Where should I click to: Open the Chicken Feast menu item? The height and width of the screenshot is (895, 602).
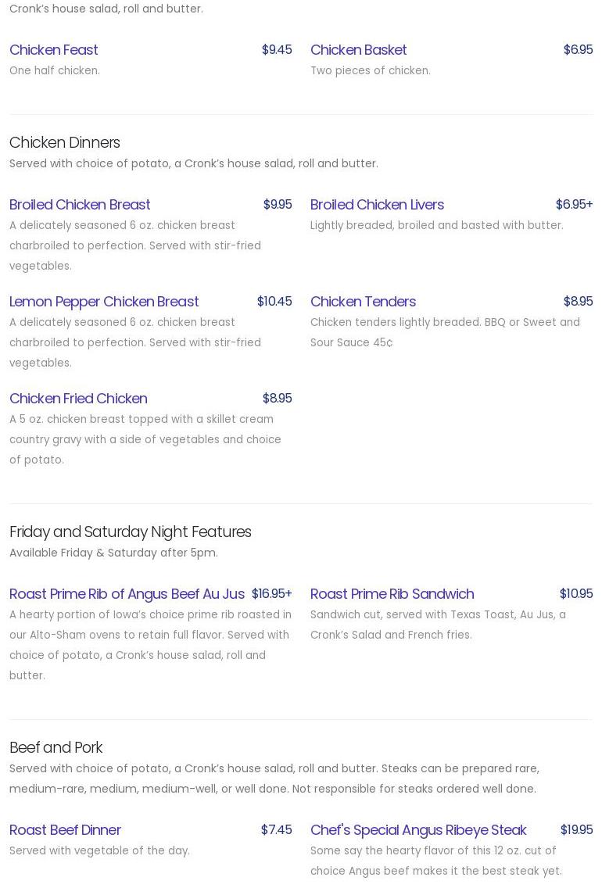click(54, 49)
